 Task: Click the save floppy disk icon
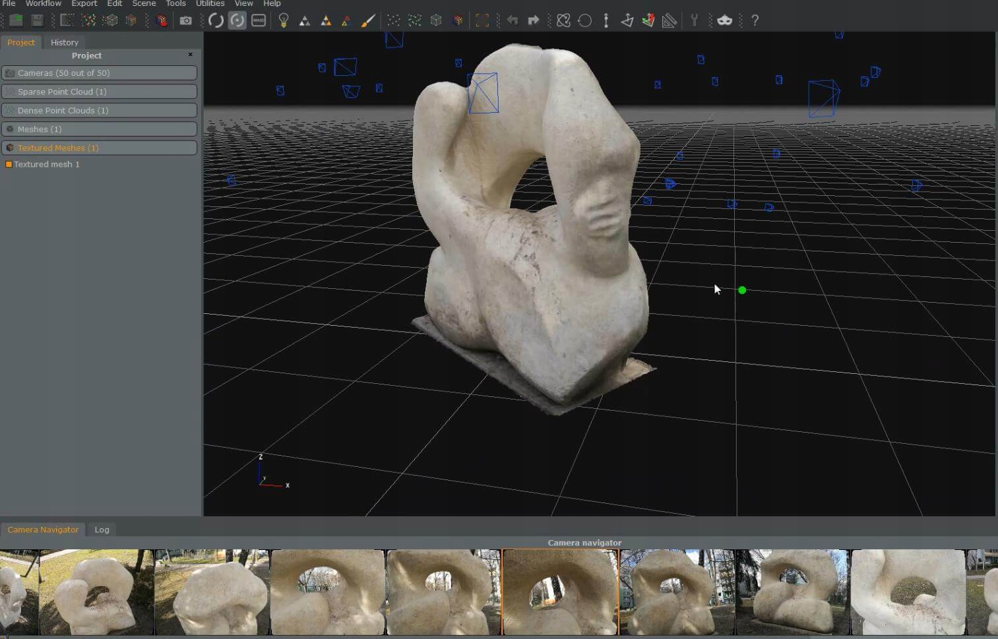point(37,20)
